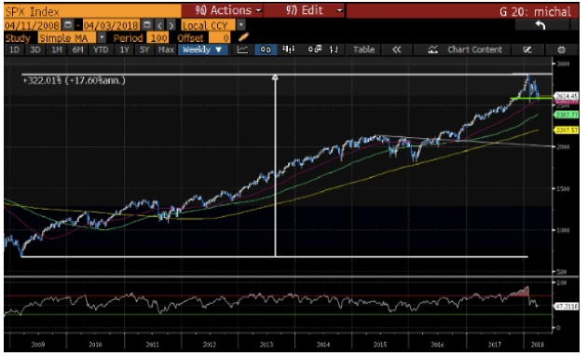Select the 5Y range tab
The image size is (587, 356).
click(144, 49)
